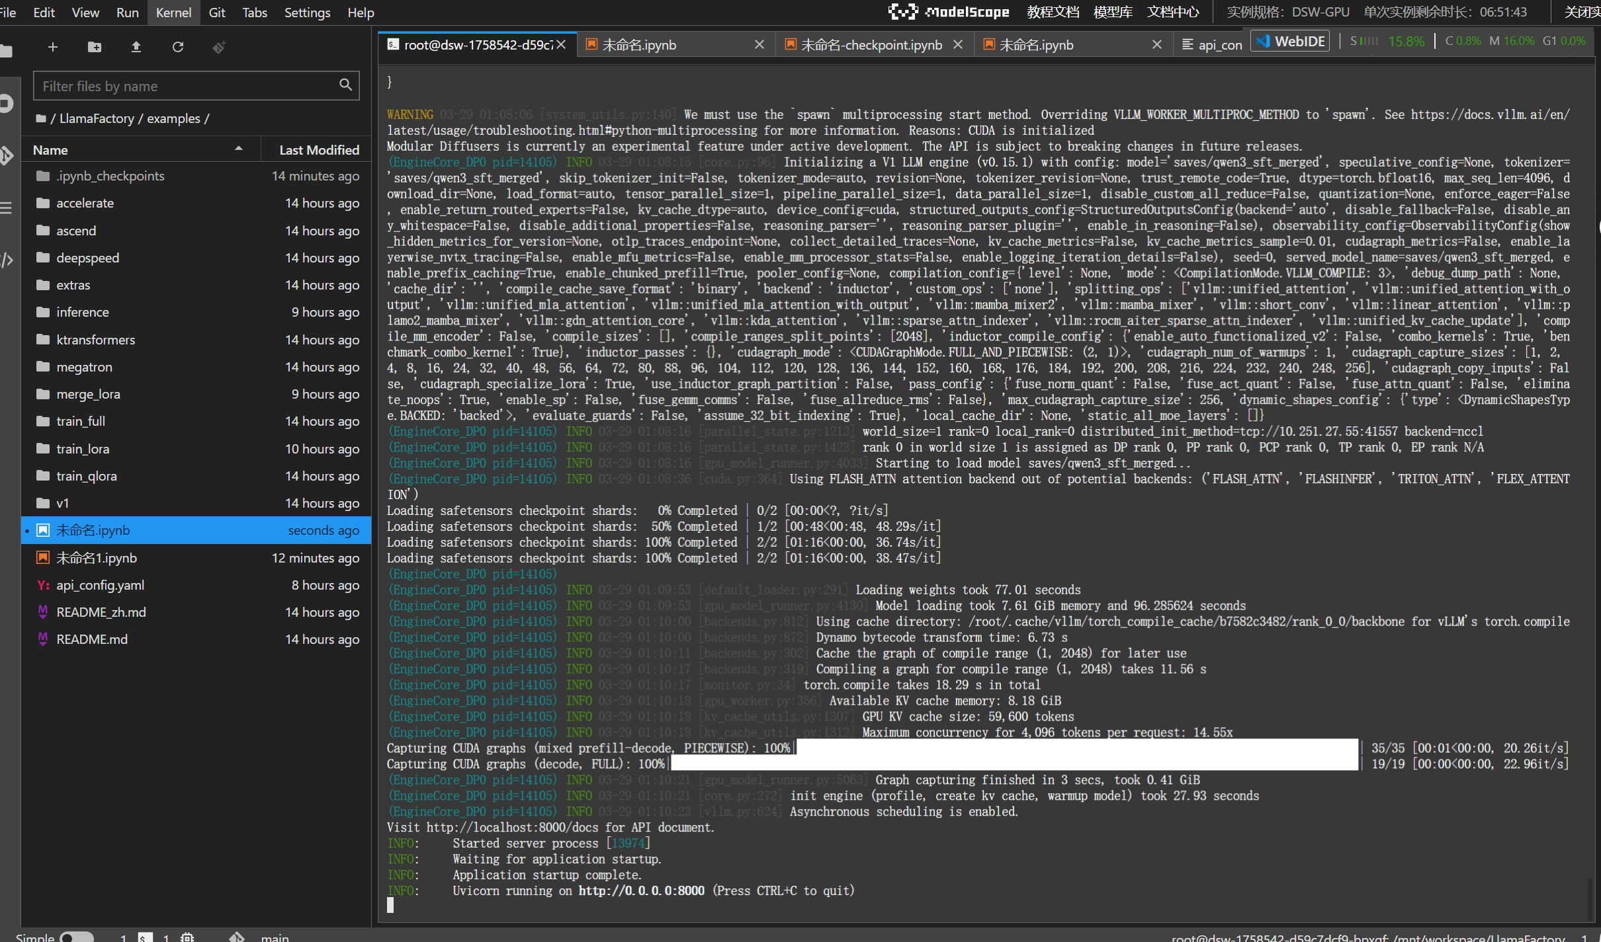
Task: Switch to 未命名-checkpoint.ipynb tab
Action: (871, 44)
